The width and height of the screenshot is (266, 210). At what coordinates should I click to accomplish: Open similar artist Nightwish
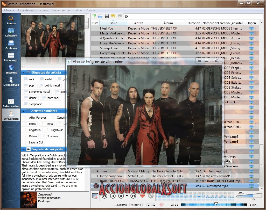[55, 130]
